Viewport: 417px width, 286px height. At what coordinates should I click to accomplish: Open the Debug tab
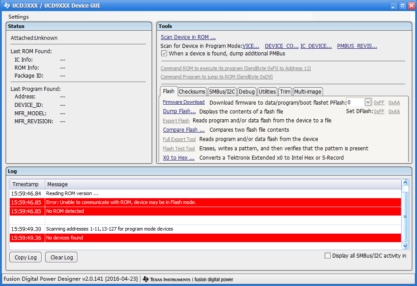tap(246, 92)
